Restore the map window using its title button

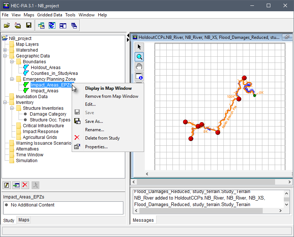coord(287,37)
